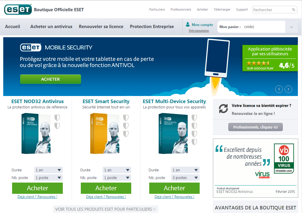302x213 pixels.
Task: Click the ESET NOD32 Antivirus box image
Action: 36,133
